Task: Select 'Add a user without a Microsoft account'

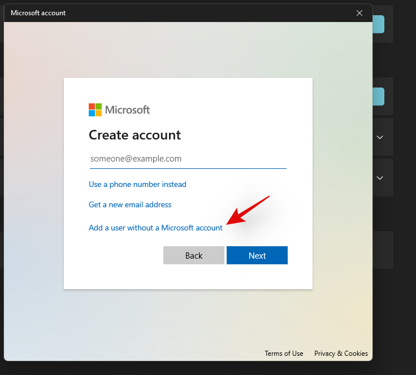Action: tap(155, 228)
